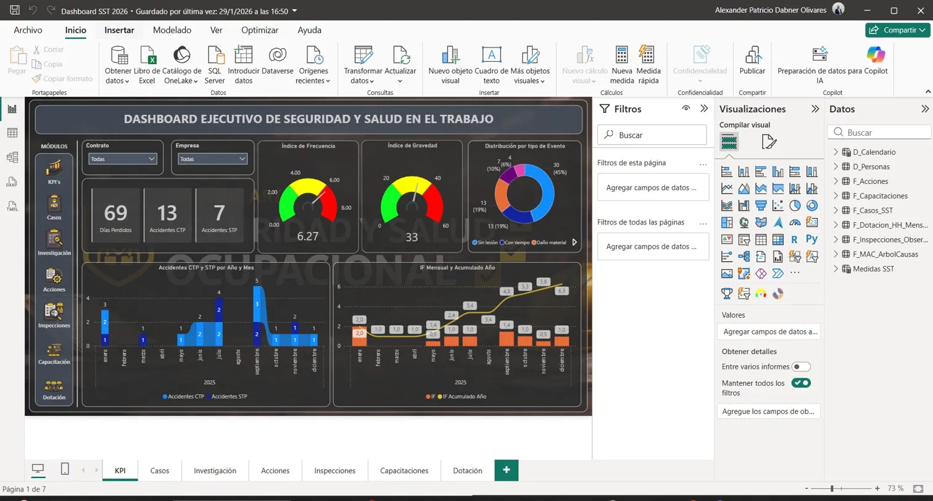Expand the D_Calendario table

point(836,152)
